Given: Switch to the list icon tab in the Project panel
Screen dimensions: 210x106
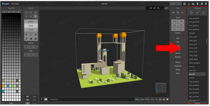Looking at the screenshot, I should pyautogui.click(x=203, y=13).
